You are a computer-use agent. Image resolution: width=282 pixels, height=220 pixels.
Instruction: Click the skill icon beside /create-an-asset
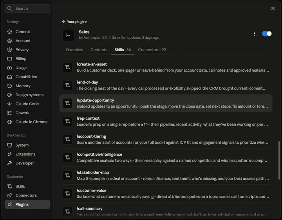(67, 67)
